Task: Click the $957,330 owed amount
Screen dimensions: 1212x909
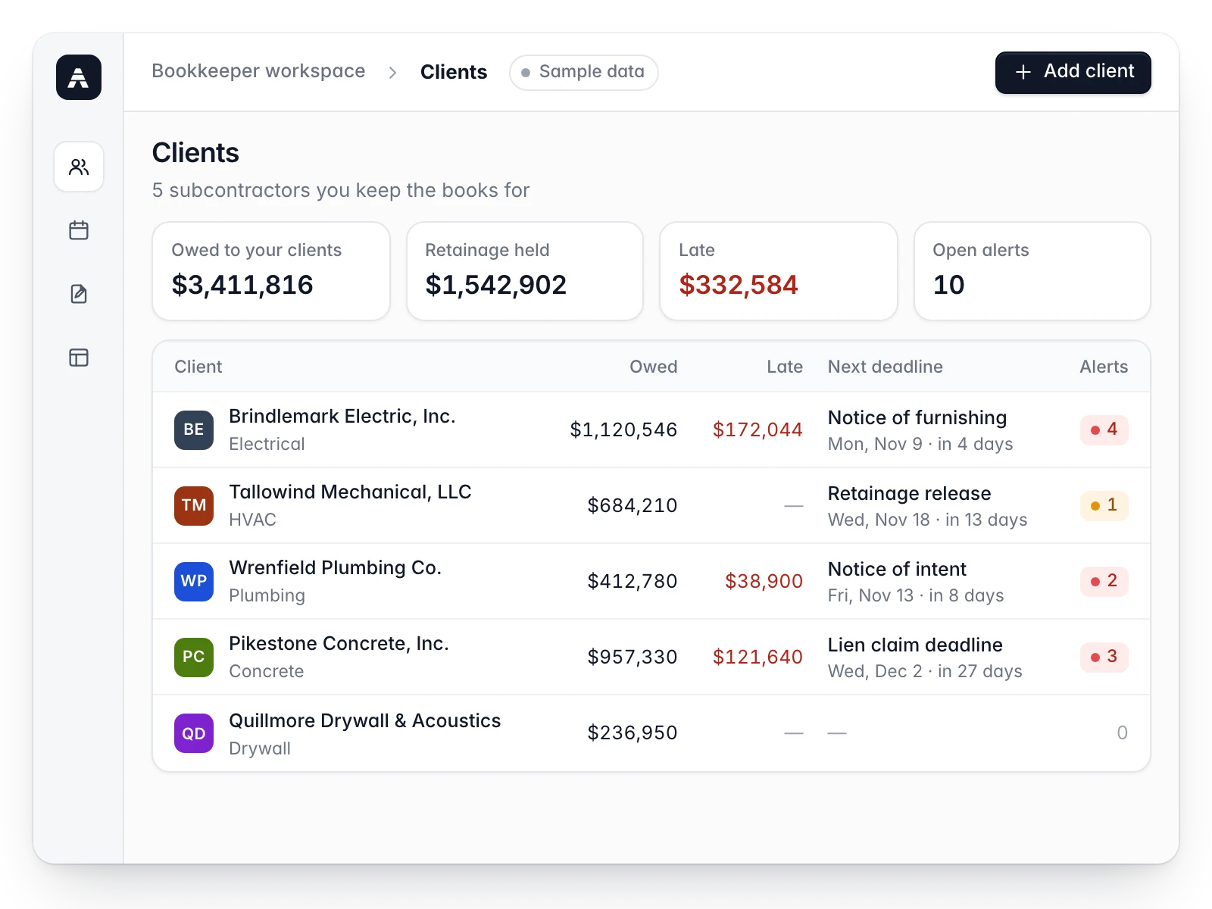Action: (x=633, y=657)
